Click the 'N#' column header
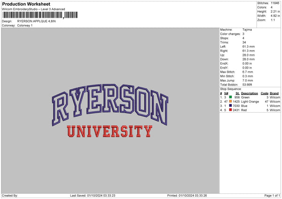 [x=226, y=93]
